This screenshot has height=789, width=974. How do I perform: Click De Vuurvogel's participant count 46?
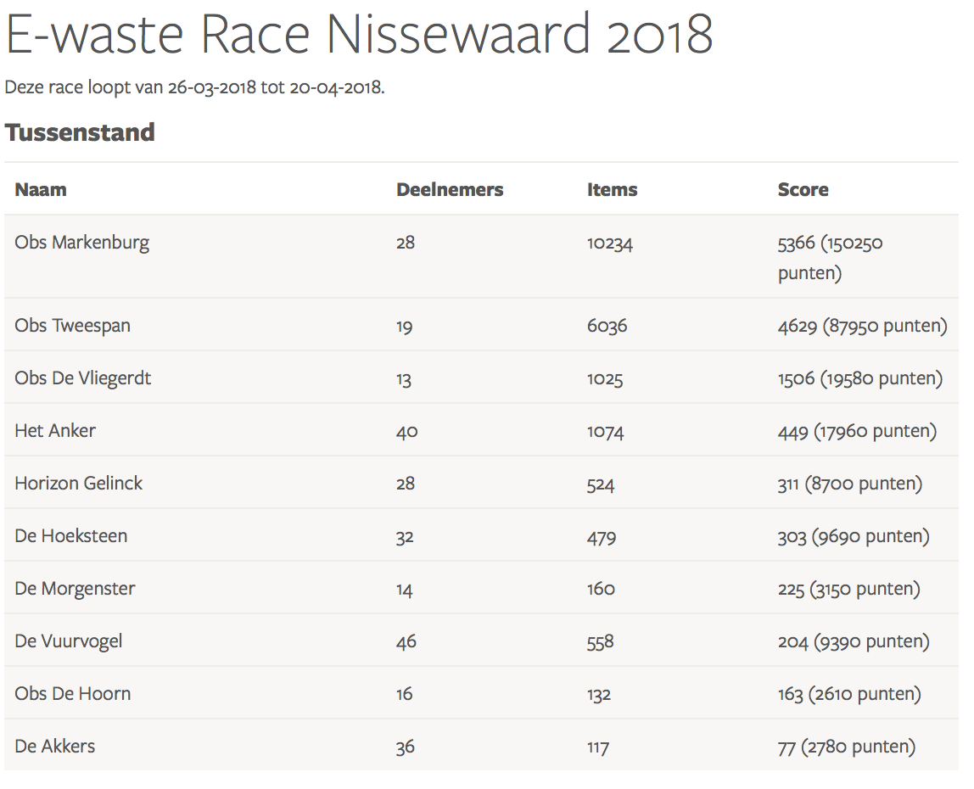click(x=406, y=642)
